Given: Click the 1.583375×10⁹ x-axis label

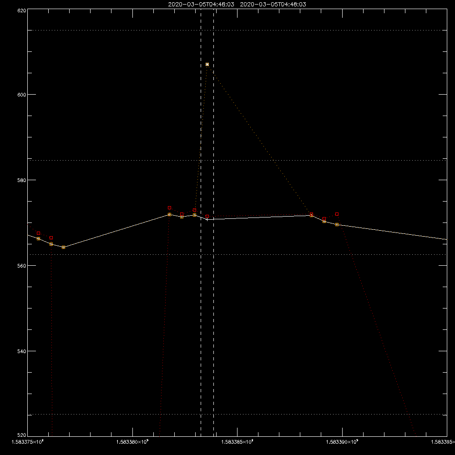Looking at the screenshot, I should 28,442.
